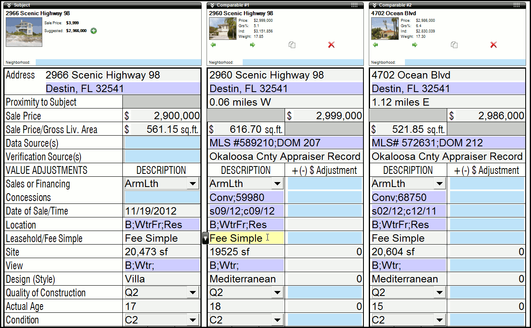
Task: Click Comparable #2 left green arrow
Action: [375, 45]
